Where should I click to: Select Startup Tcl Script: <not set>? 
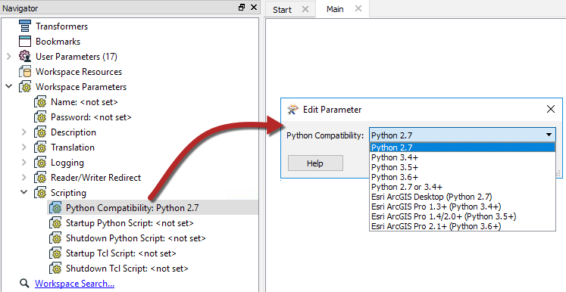point(121,253)
